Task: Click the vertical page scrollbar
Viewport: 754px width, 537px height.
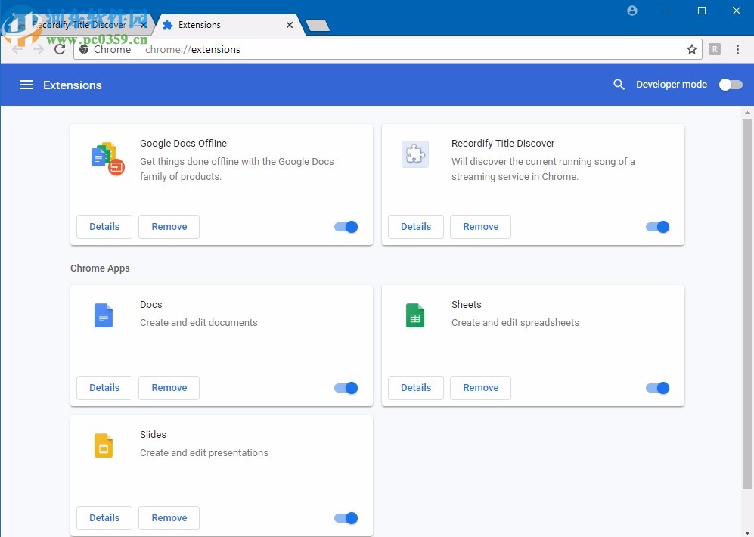Action: (x=747, y=303)
